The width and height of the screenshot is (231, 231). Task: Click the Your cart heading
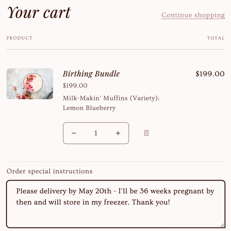point(39,13)
